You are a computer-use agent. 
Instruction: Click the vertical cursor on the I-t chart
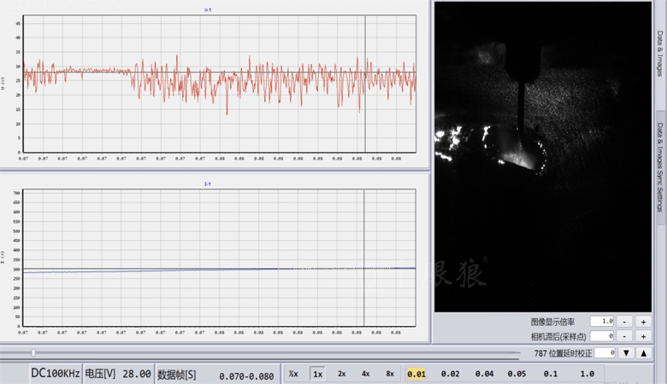click(363, 258)
